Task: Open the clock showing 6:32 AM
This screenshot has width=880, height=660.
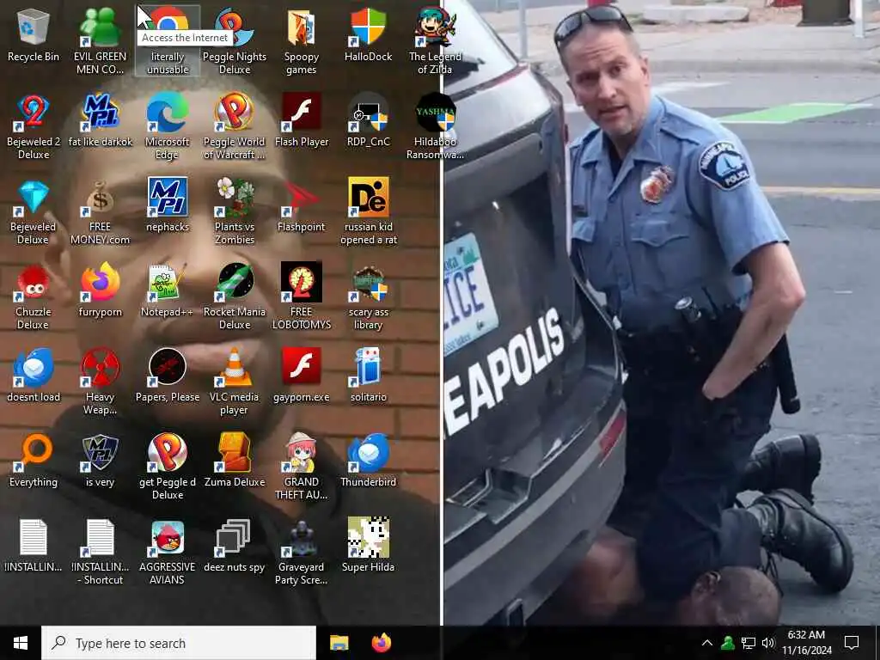Action: click(x=806, y=643)
